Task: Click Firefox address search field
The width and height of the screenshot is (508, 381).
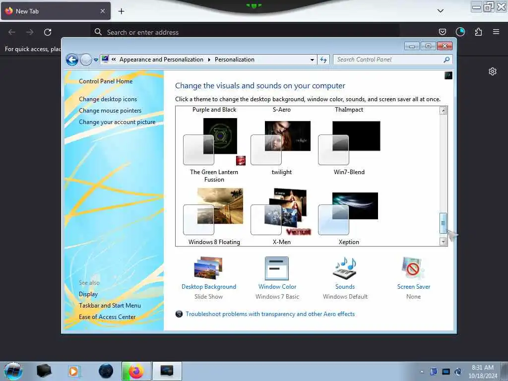Action: coord(245,32)
